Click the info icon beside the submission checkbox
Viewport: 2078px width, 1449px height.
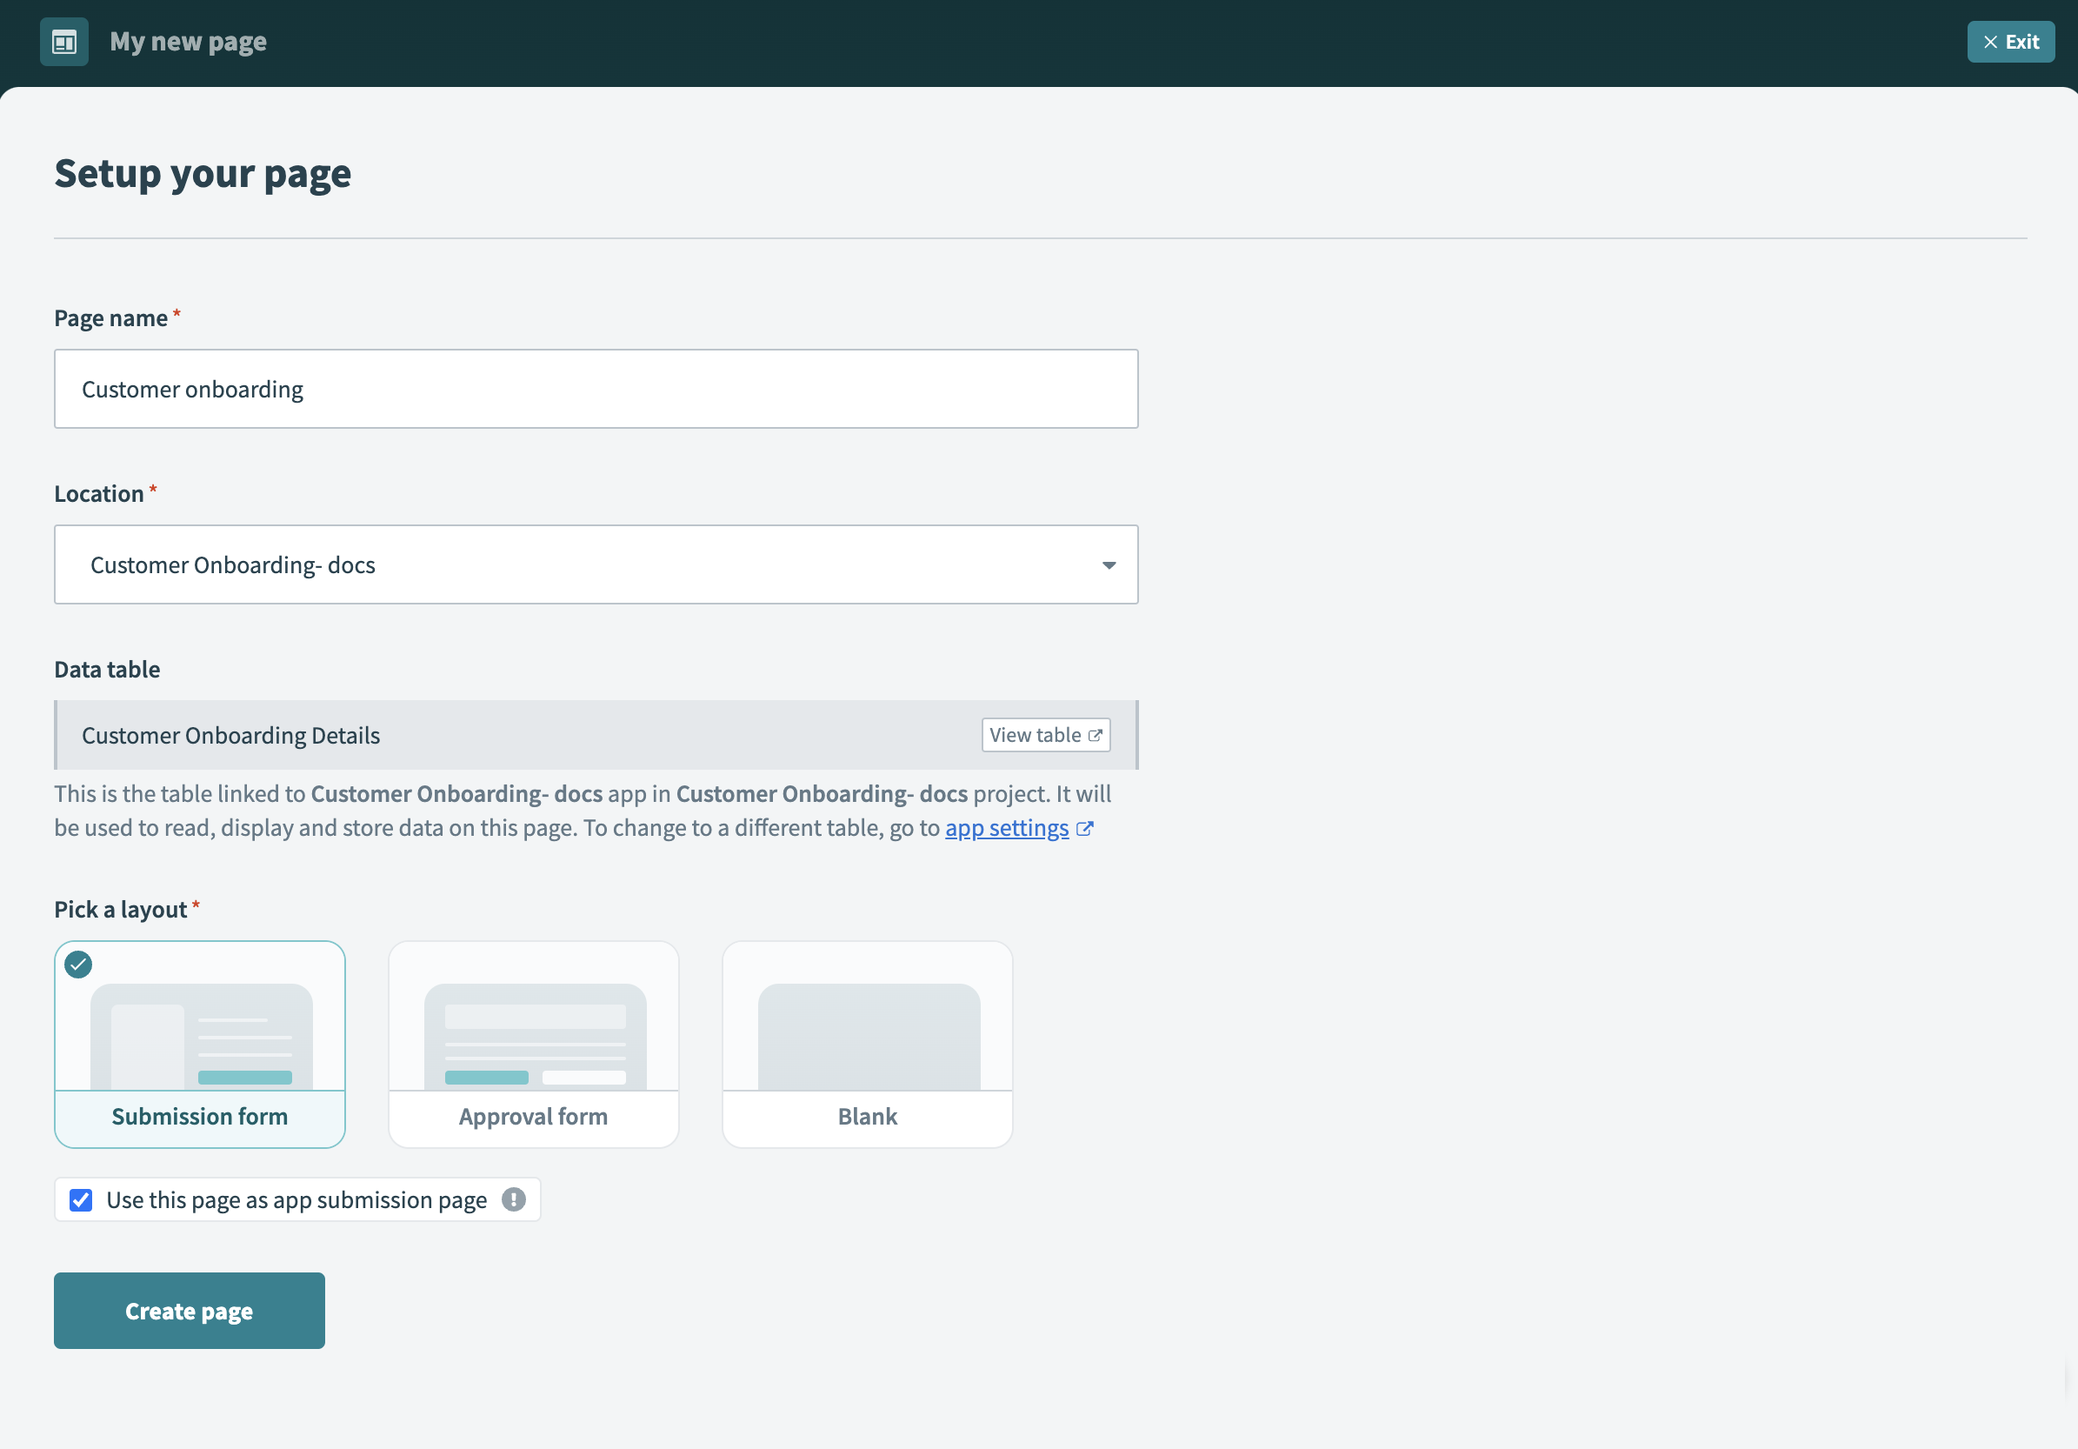pos(513,1200)
